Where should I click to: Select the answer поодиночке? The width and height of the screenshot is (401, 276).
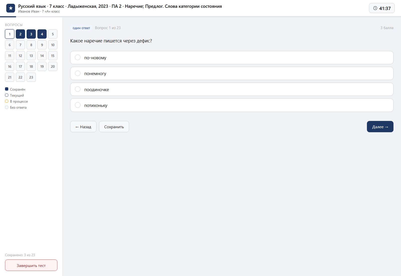click(232, 89)
